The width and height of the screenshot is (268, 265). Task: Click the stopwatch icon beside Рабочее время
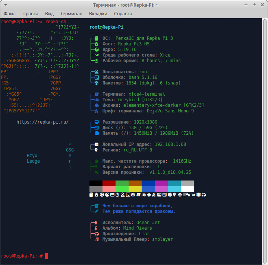click(x=97, y=61)
